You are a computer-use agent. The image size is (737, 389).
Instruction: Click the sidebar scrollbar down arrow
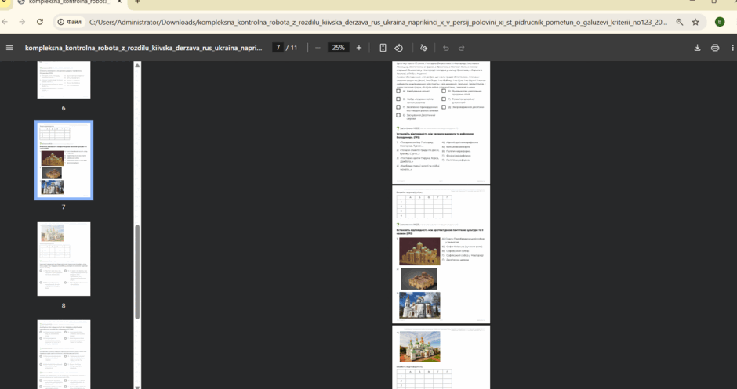tap(137, 387)
